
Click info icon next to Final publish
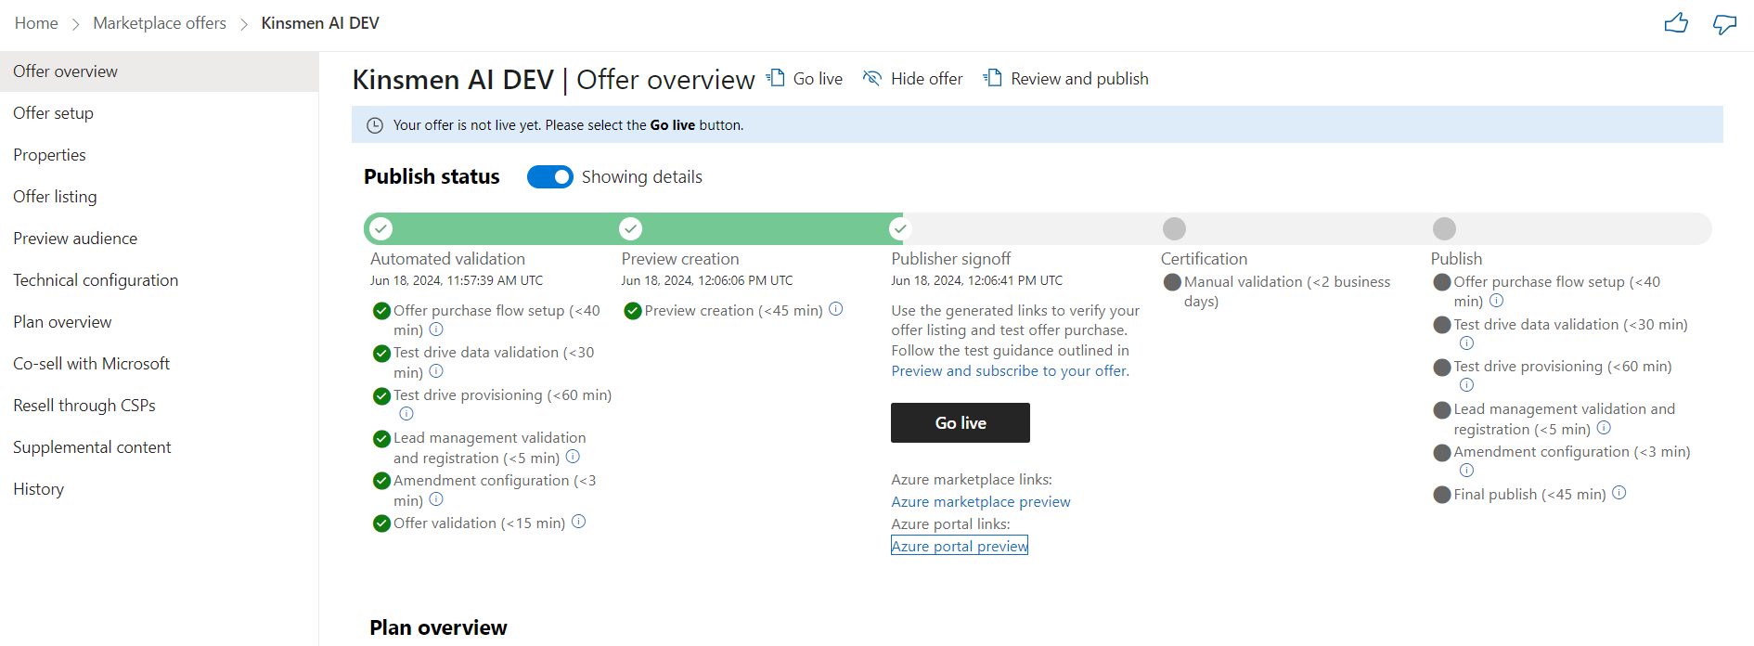(x=1619, y=493)
